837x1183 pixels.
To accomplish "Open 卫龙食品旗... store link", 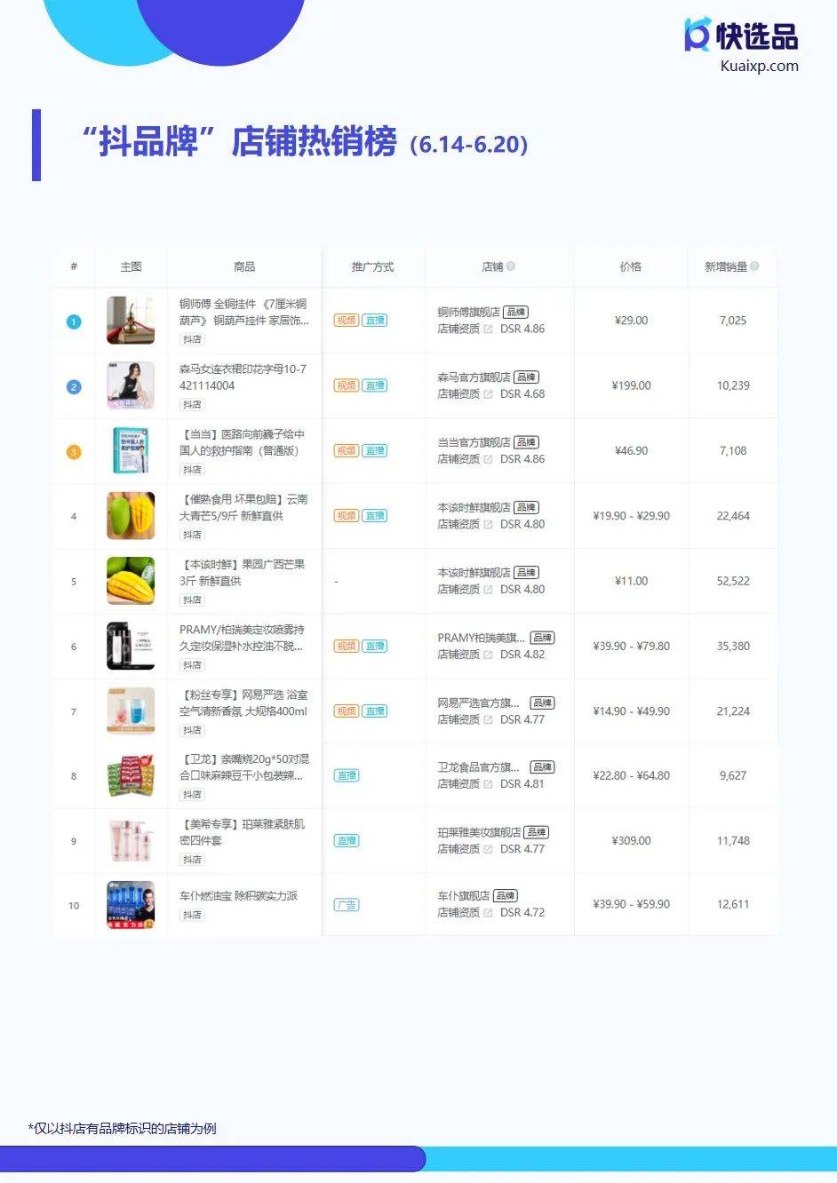I will 478,767.
